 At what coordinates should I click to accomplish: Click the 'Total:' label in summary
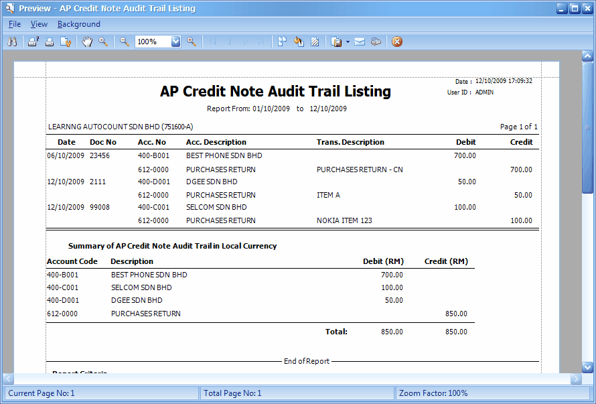336,332
